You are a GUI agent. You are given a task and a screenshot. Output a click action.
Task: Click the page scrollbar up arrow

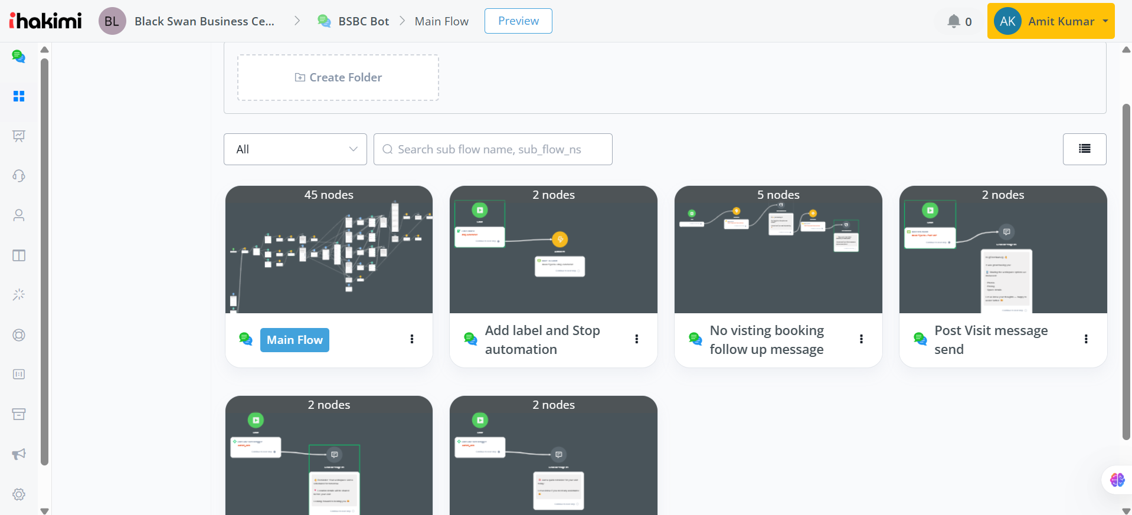tap(1126, 50)
